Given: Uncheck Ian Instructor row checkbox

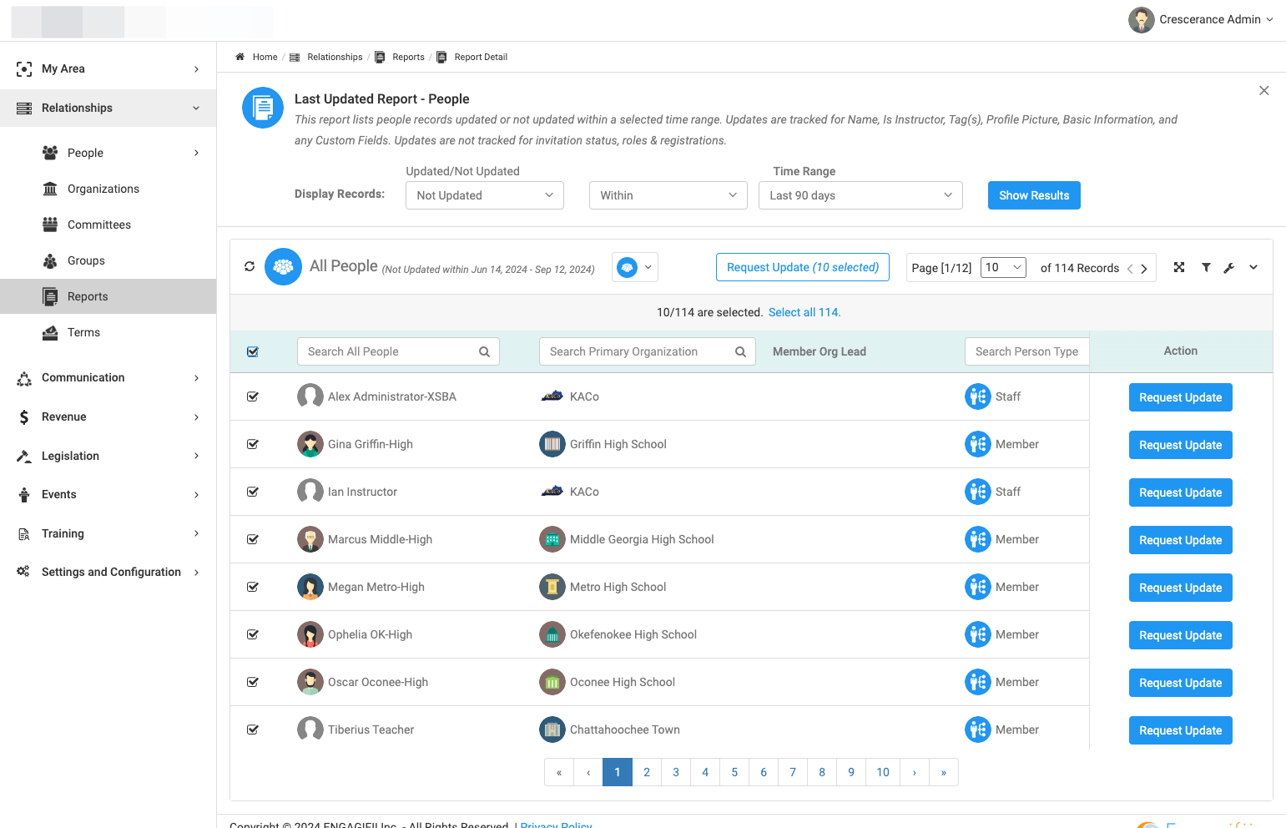Looking at the screenshot, I should (253, 492).
